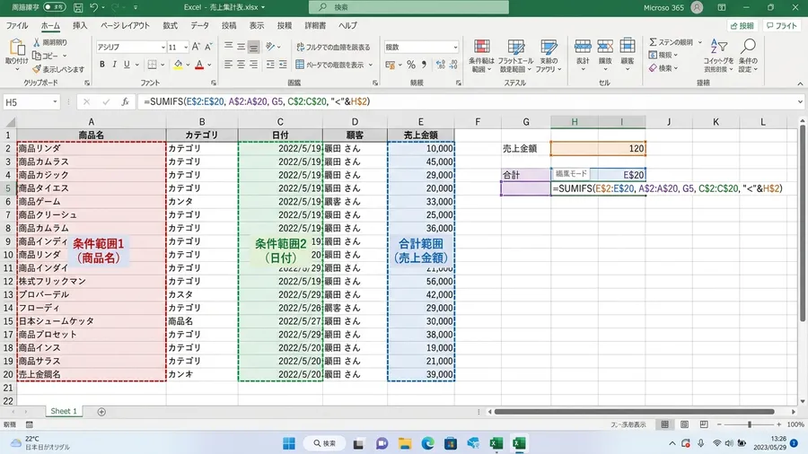Image resolution: width=808 pixels, height=454 pixels.
Task: Open the font size dropdown showing 11
Action: click(186, 47)
